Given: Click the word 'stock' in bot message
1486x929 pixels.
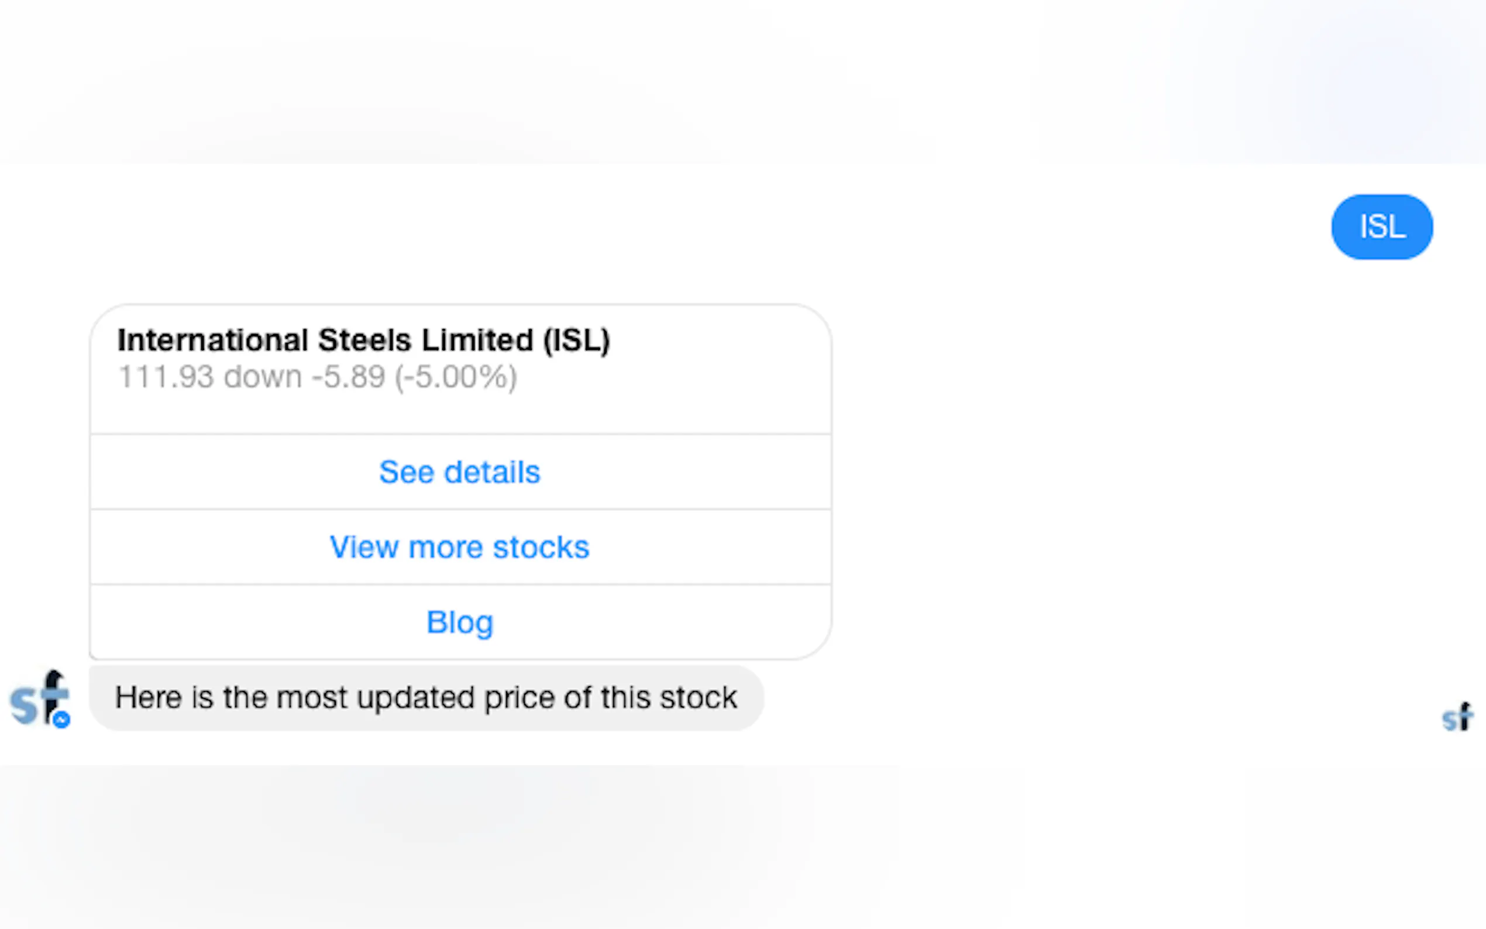Looking at the screenshot, I should pos(699,698).
